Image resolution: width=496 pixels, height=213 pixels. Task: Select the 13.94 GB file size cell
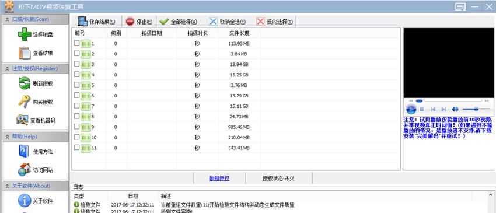pos(239,65)
